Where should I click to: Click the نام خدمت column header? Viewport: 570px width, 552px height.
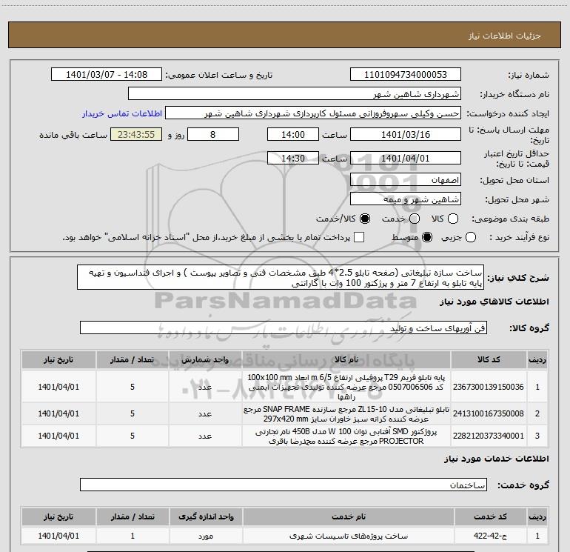point(348,516)
